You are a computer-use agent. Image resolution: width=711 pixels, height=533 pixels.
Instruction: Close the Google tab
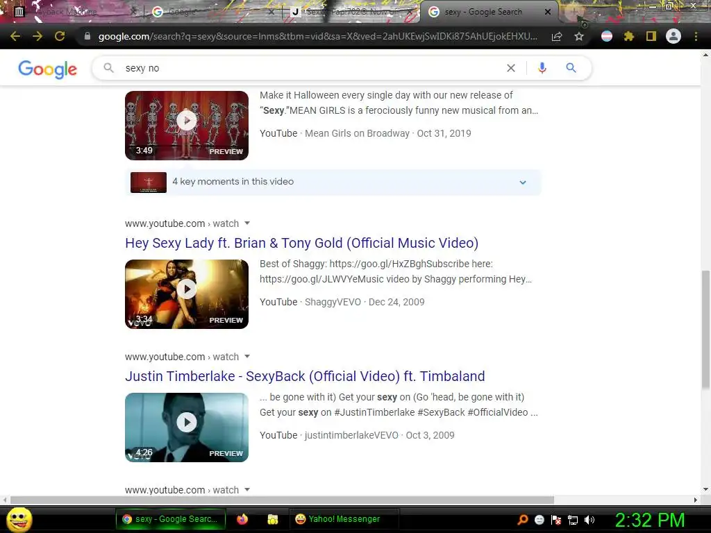click(x=271, y=12)
